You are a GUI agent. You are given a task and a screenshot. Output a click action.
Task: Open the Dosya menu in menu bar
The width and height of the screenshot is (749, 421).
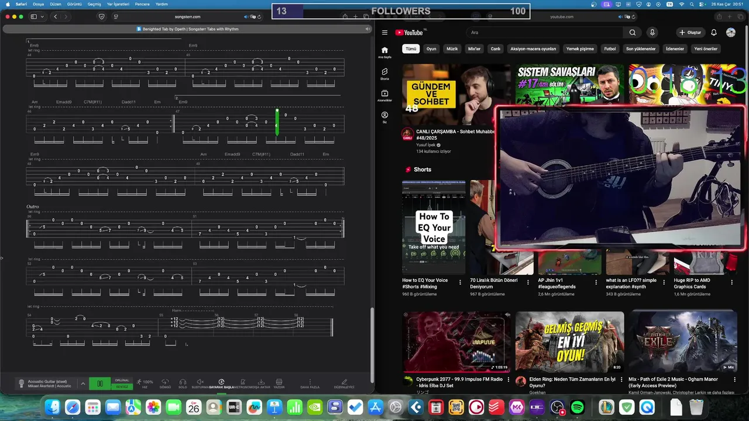coord(38,4)
